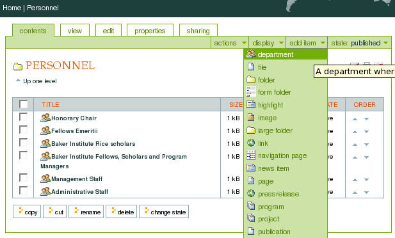Viewport: 395px width, 238px height.
Task: Click the highlight item icon
Action: point(251,104)
